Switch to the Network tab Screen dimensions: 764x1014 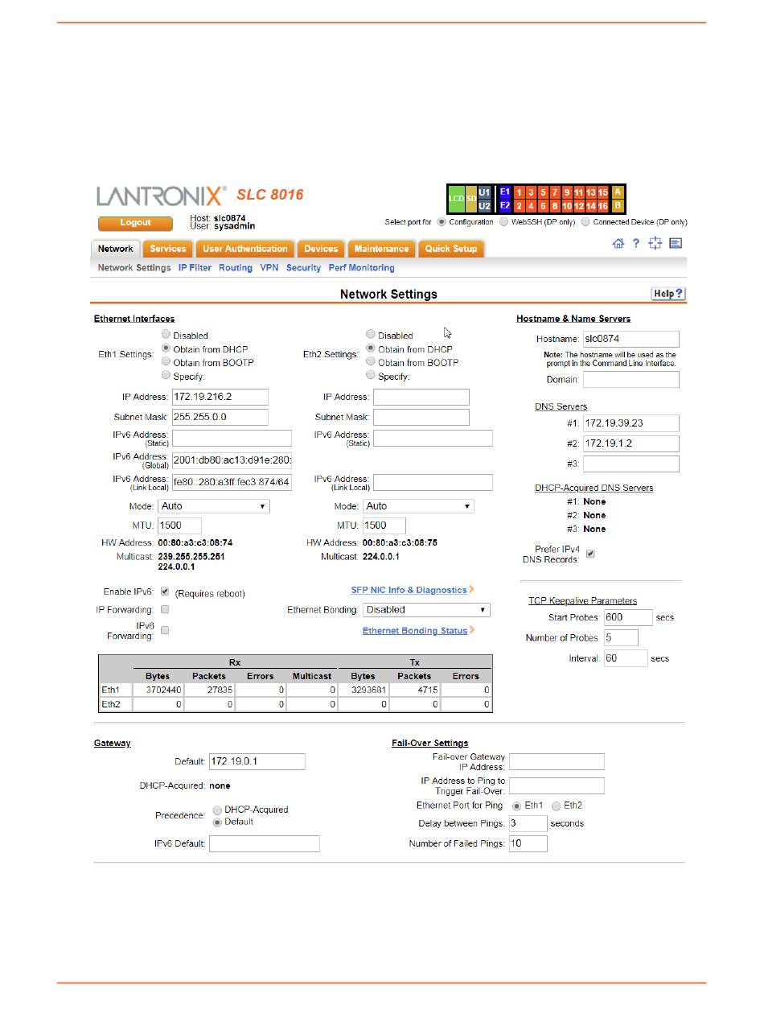click(115, 249)
